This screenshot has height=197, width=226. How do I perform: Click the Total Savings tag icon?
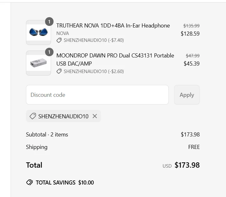pos(29,183)
